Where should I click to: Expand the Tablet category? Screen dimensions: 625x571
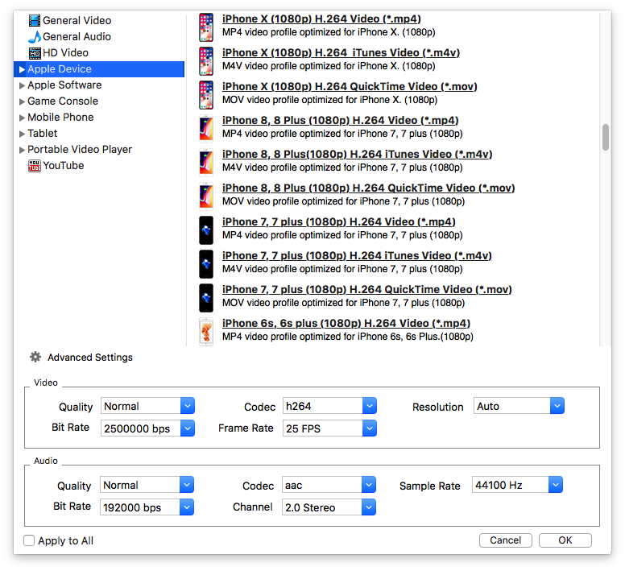(x=22, y=134)
